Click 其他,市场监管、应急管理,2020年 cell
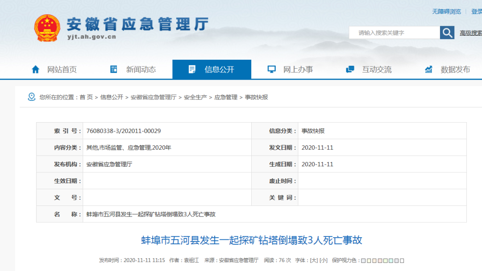The image size is (482, 271). coord(129,148)
